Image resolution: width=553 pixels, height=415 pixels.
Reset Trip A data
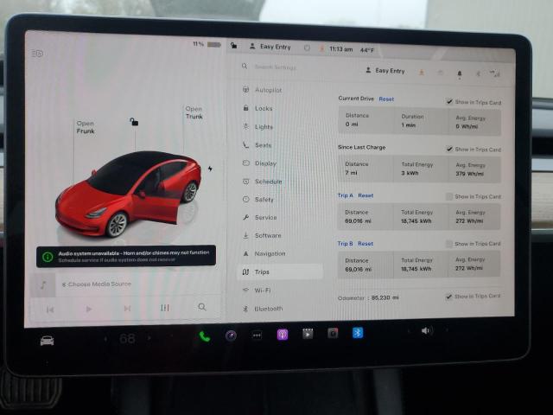pyautogui.click(x=365, y=195)
